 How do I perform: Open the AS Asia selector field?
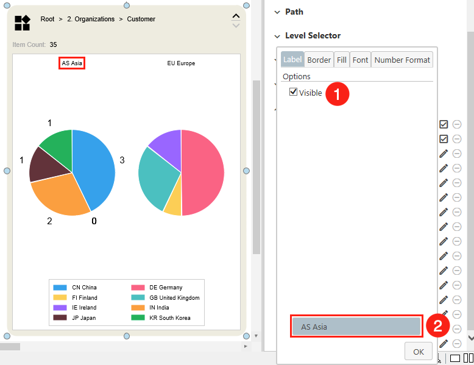pos(356,327)
